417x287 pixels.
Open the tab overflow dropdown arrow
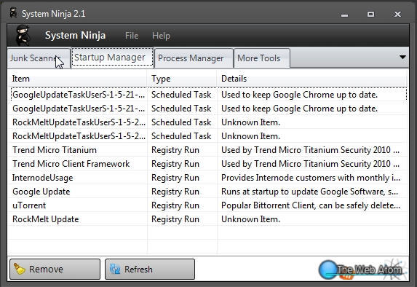tap(402, 58)
